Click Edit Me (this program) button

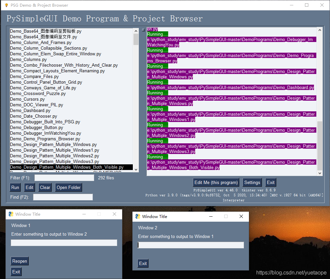pos(216,182)
